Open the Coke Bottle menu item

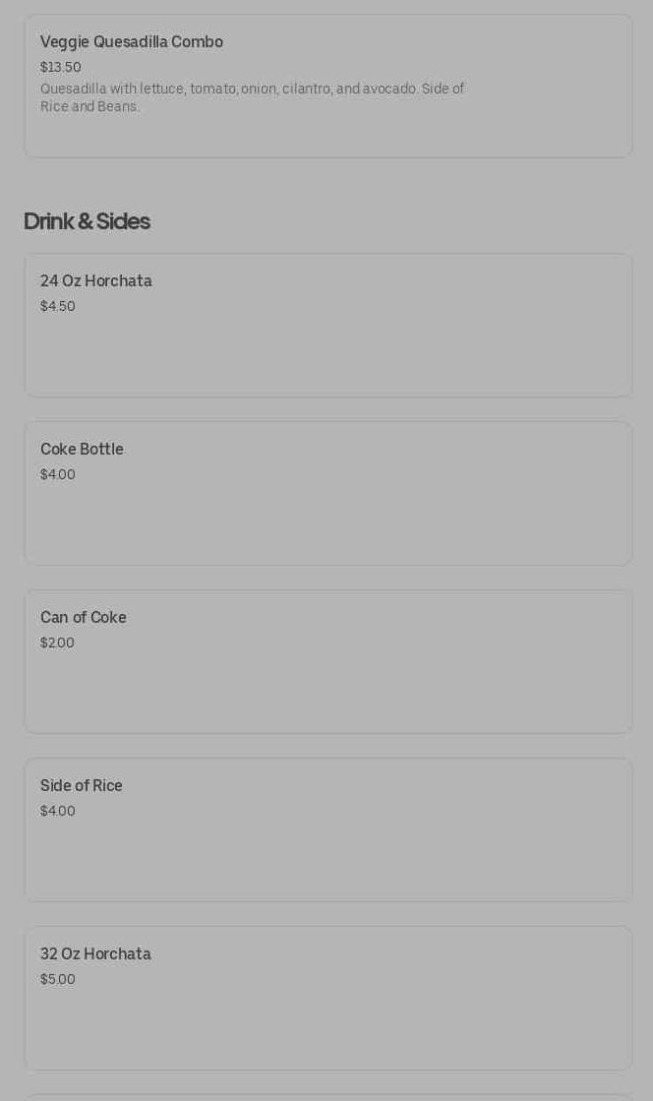pyautogui.click(x=82, y=450)
